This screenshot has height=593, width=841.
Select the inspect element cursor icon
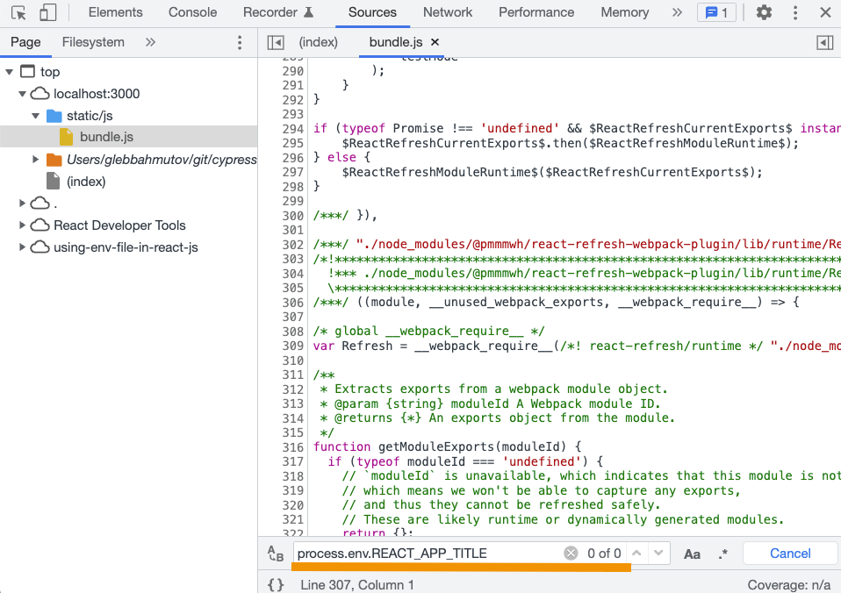pos(18,12)
